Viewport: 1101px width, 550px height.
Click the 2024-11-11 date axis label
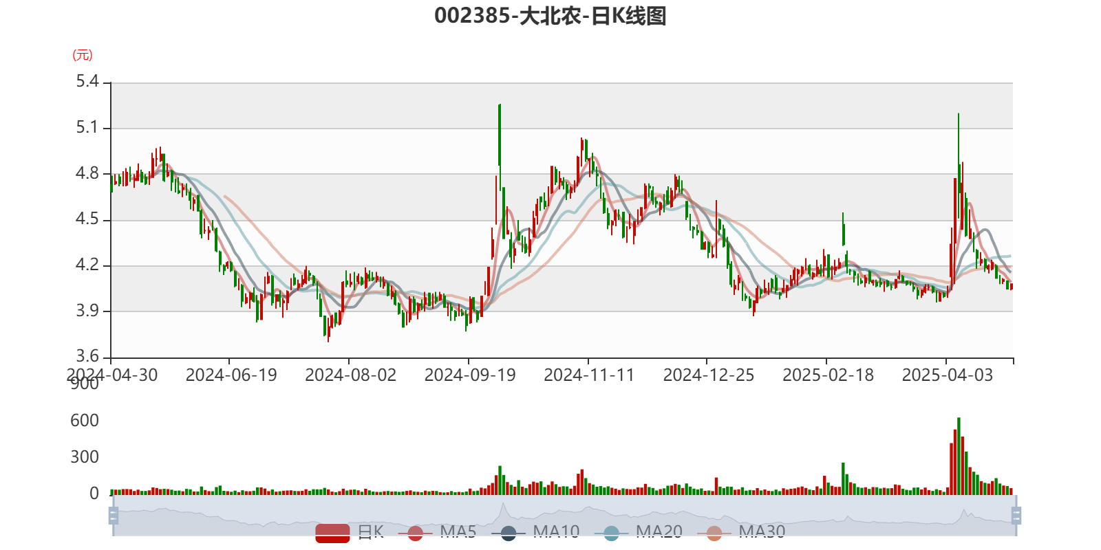pos(589,375)
